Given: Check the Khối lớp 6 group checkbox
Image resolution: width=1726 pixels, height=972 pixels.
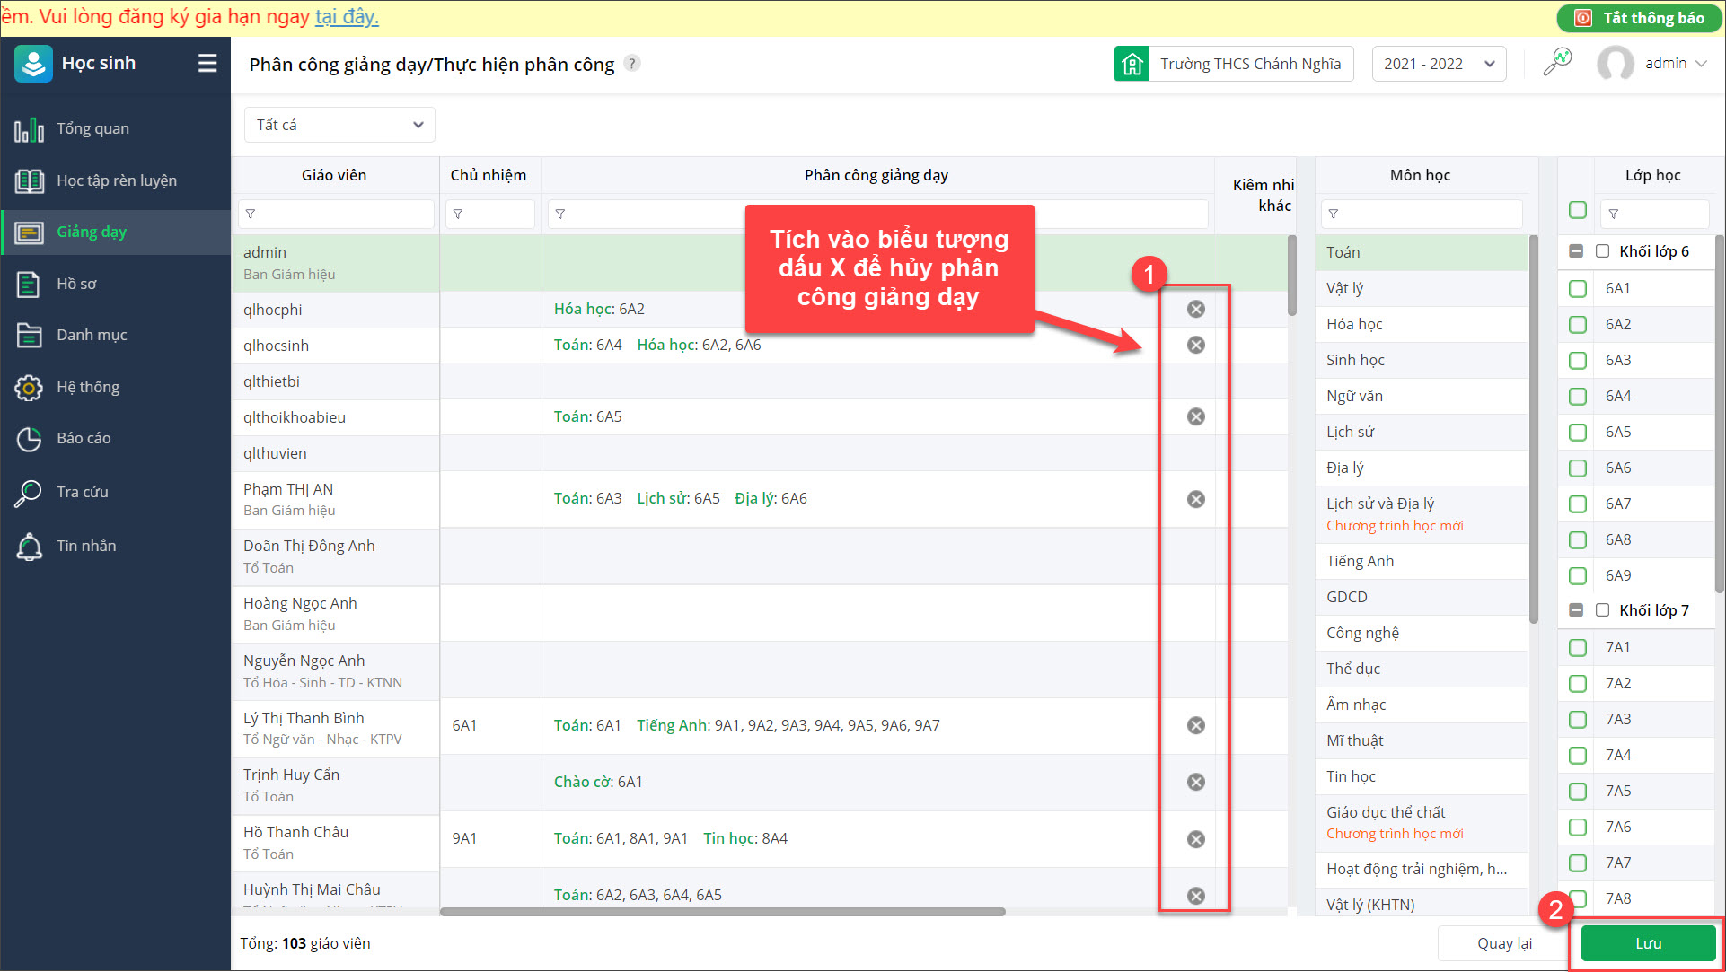Looking at the screenshot, I should click(1602, 251).
